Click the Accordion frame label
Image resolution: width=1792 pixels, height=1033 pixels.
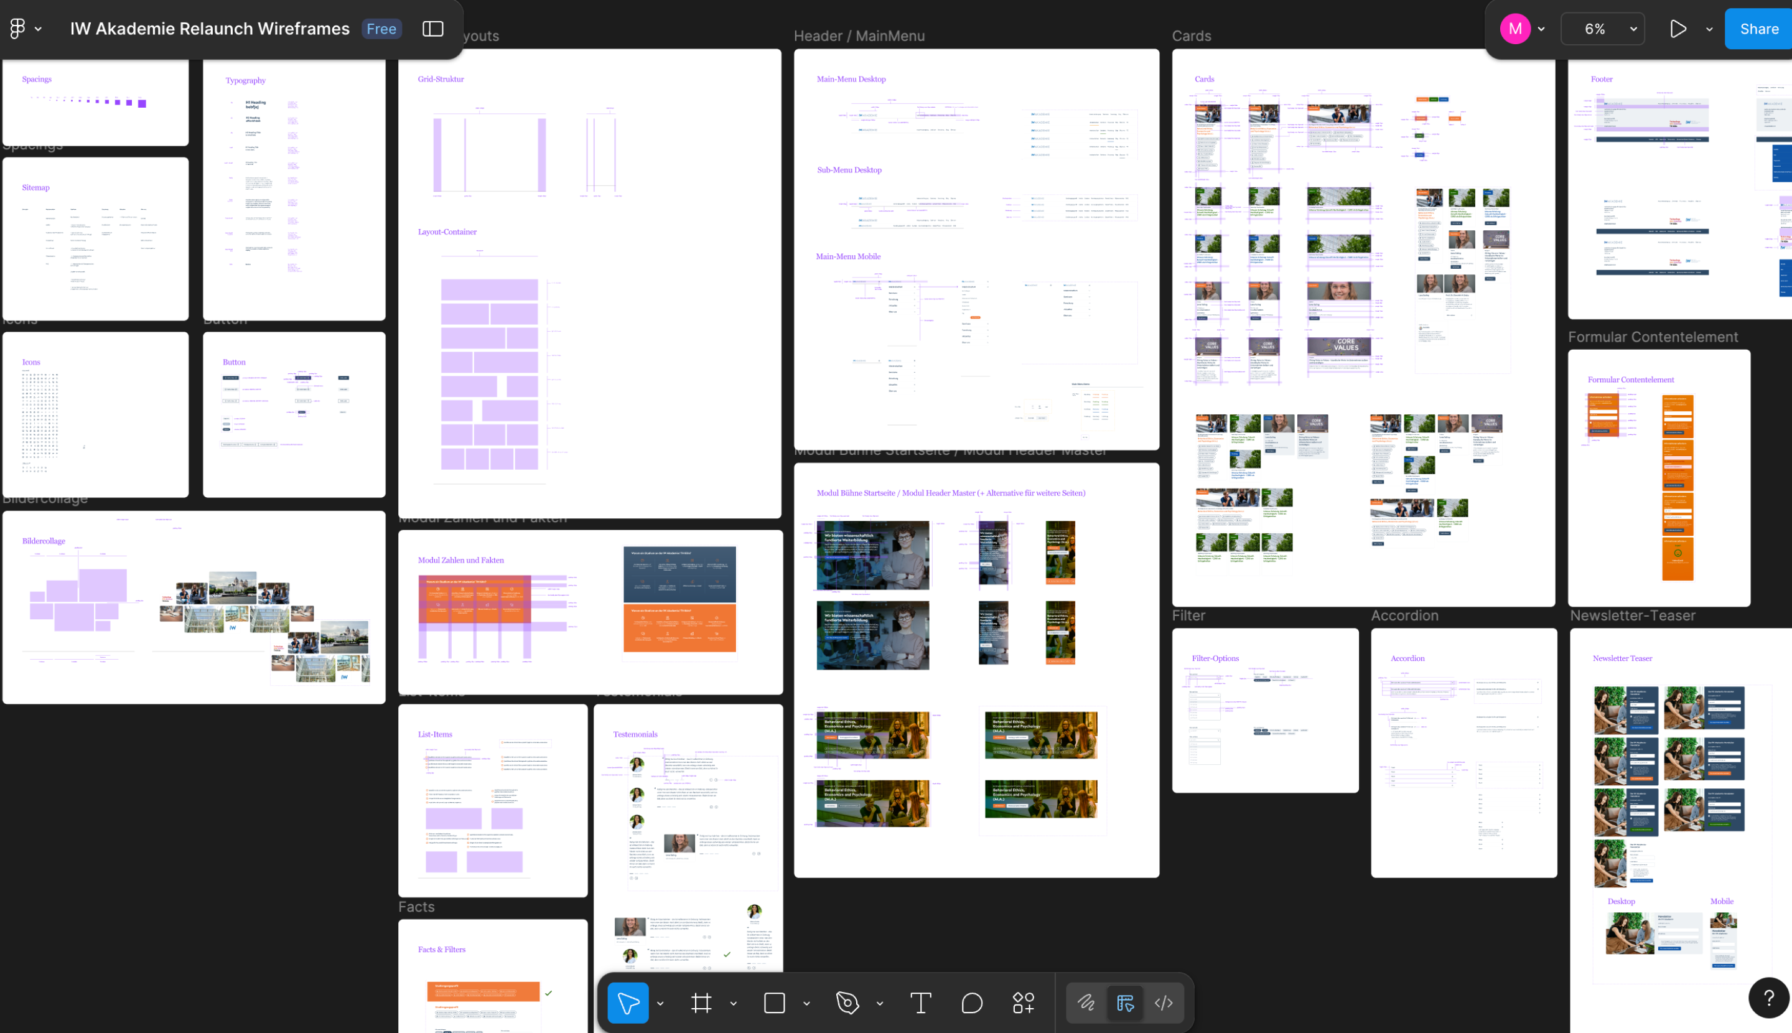click(1404, 615)
